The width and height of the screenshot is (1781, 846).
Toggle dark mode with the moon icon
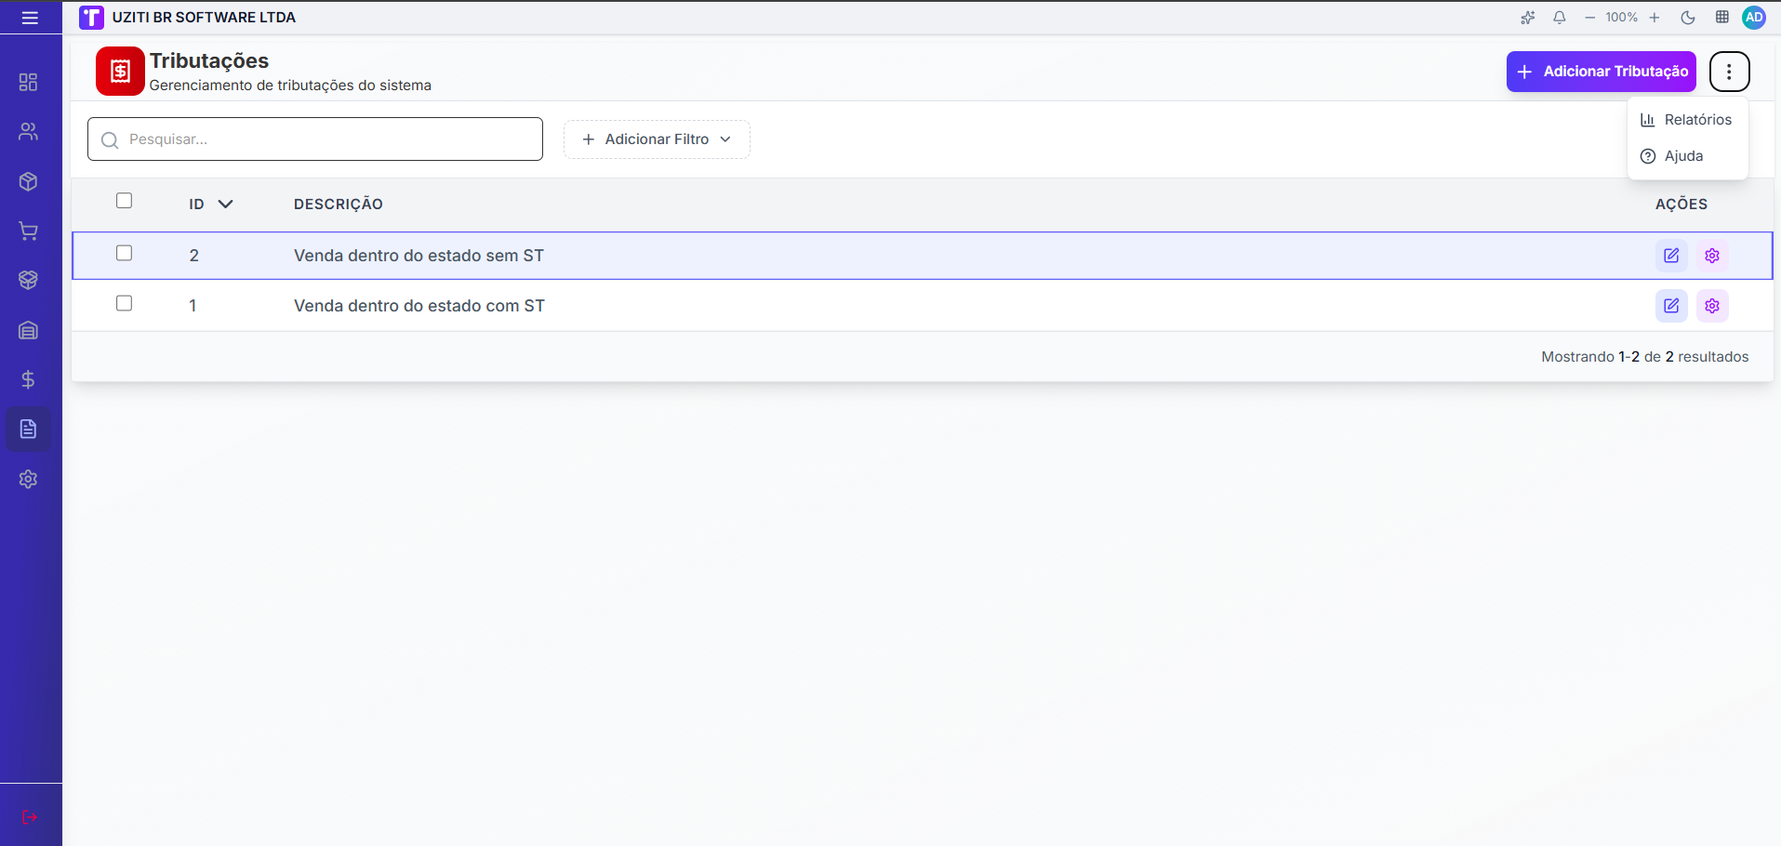pos(1688,18)
